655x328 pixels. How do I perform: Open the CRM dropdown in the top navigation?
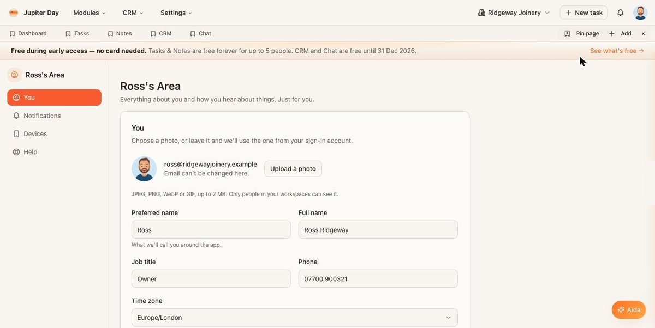coord(133,13)
